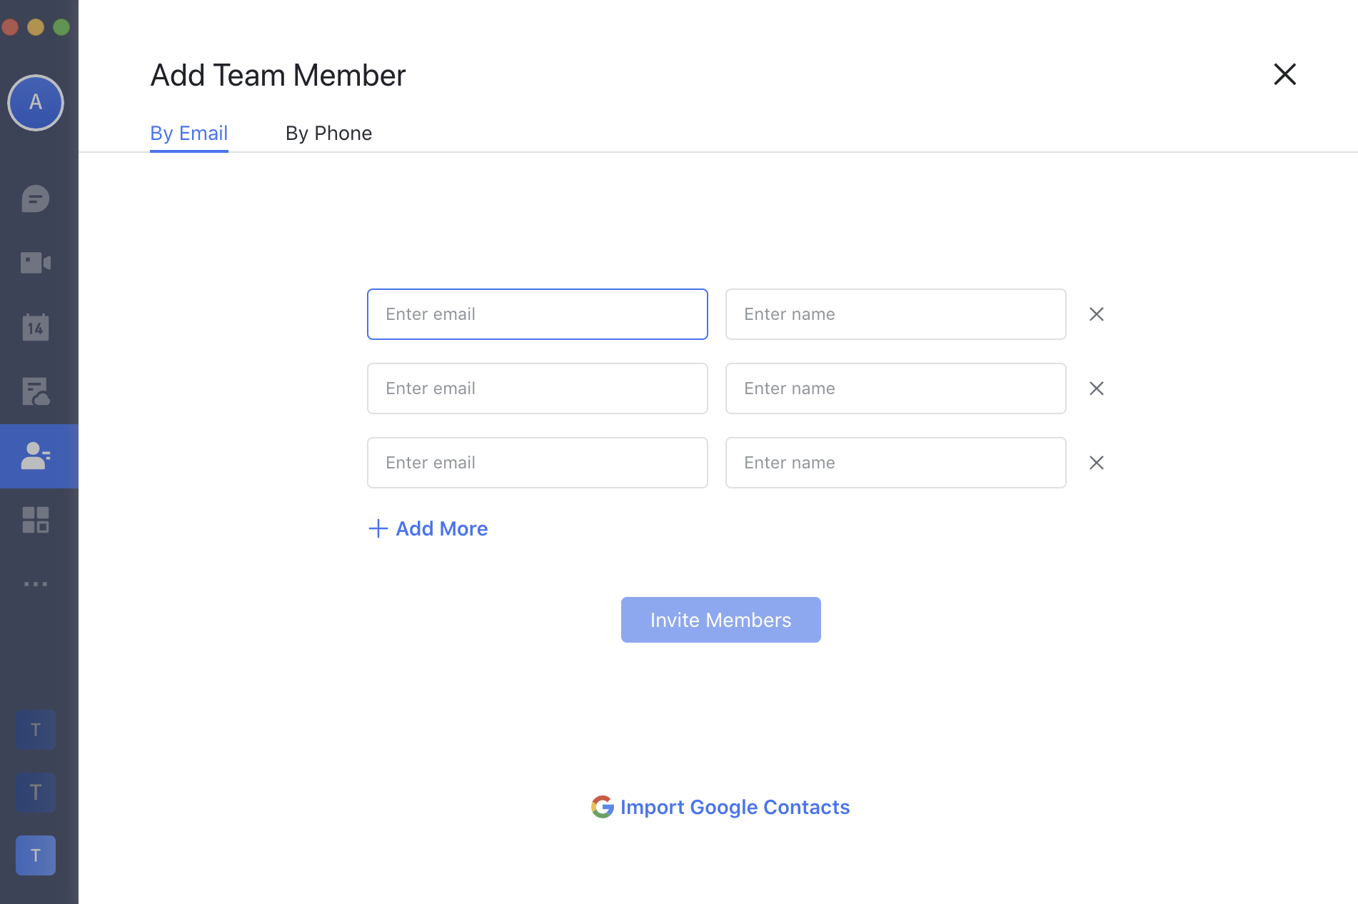The height and width of the screenshot is (904, 1358).
Task: Open the cloud documents sidebar icon
Action: pyautogui.click(x=36, y=391)
